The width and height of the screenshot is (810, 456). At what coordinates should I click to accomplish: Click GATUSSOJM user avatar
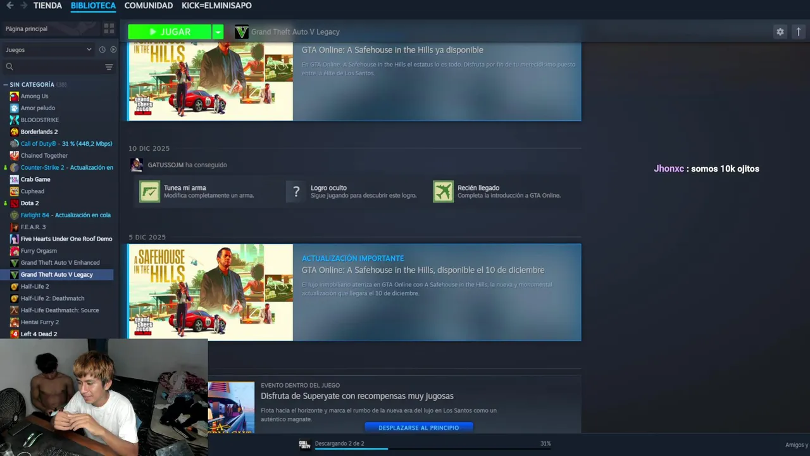[x=137, y=165]
